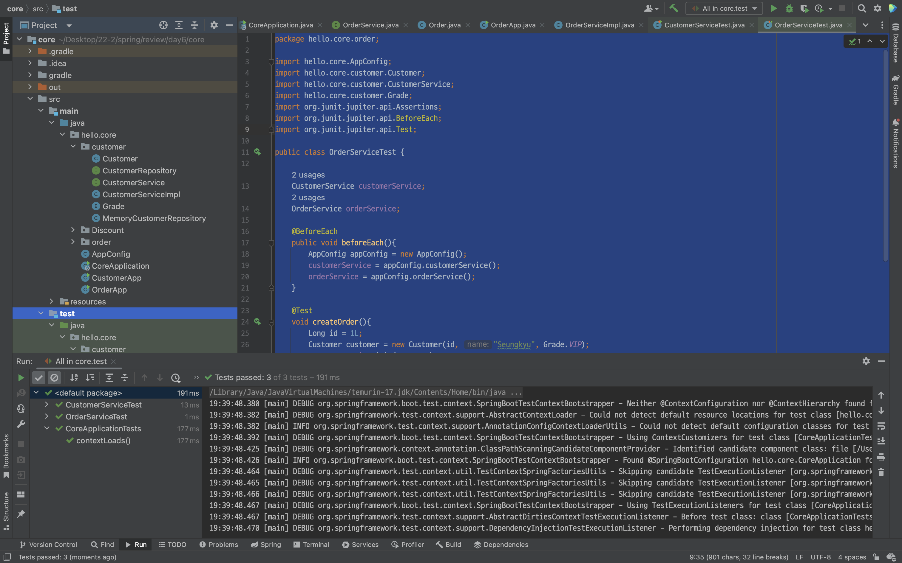Click the Test History clock icon
Image resolution: width=902 pixels, height=563 pixels.
(176, 378)
